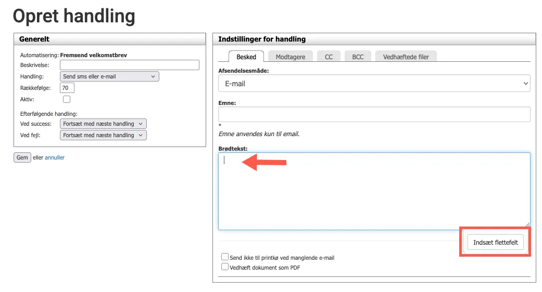
Task: Switch to the Modtagere tab
Action: pos(291,57)
